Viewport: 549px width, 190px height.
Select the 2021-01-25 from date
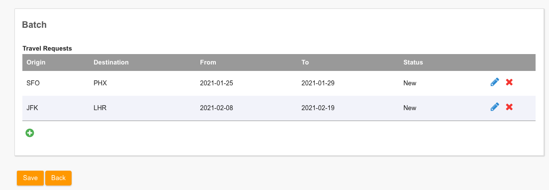(216, 83)
